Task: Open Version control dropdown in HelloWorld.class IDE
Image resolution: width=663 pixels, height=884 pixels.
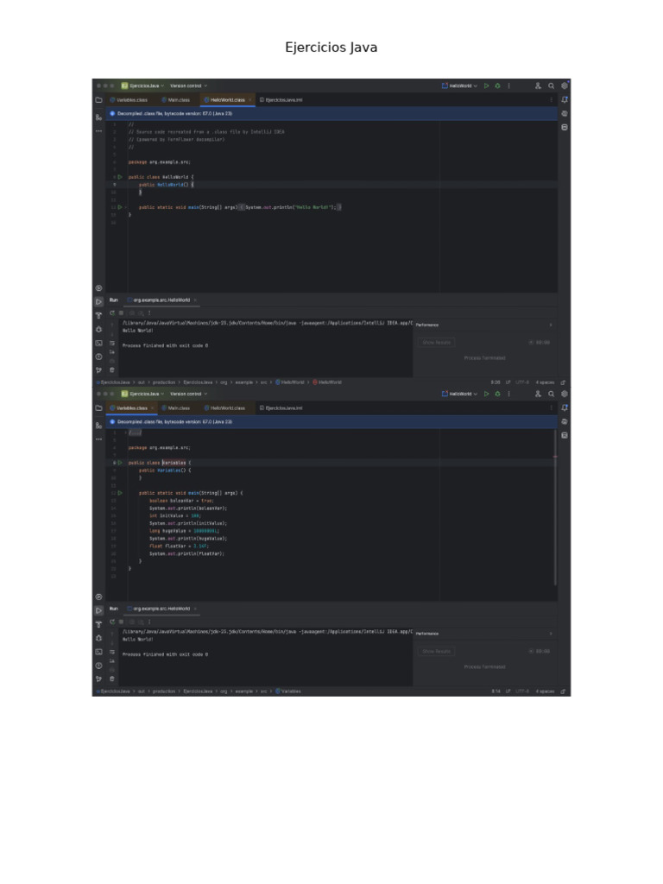Action: tap(189, 85)
